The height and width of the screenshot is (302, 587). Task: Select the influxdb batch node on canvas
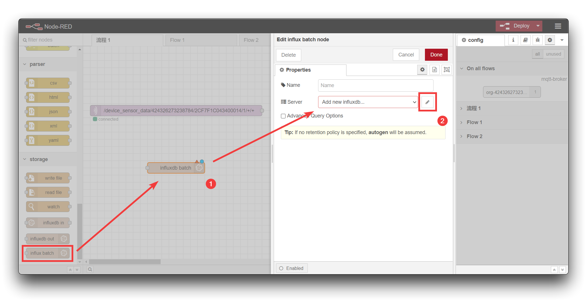176,168
